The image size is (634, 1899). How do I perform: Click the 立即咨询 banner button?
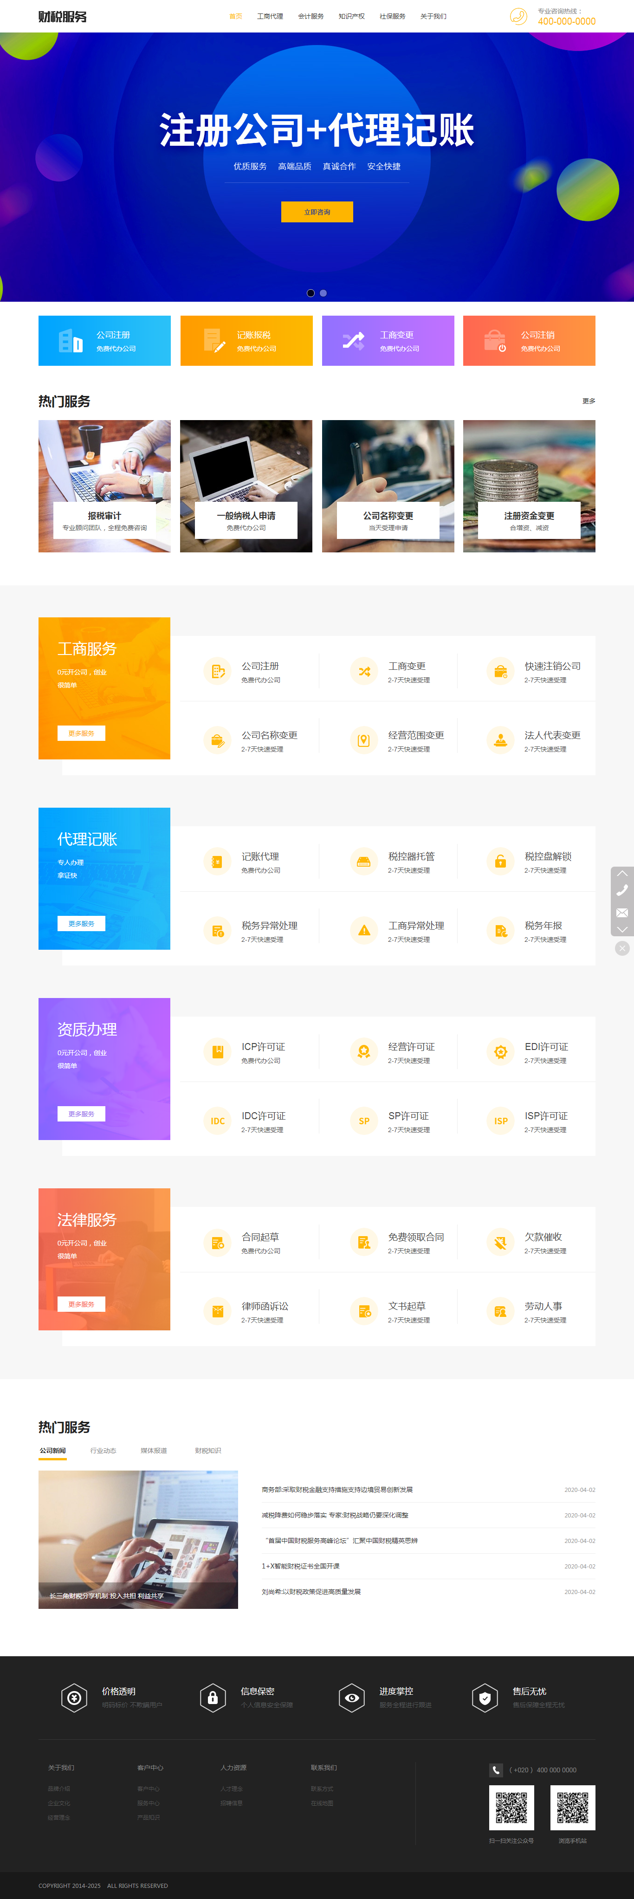[317, 212]
